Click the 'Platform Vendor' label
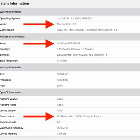The height and width of the screenshot is (140, 140). pos(9,99)
